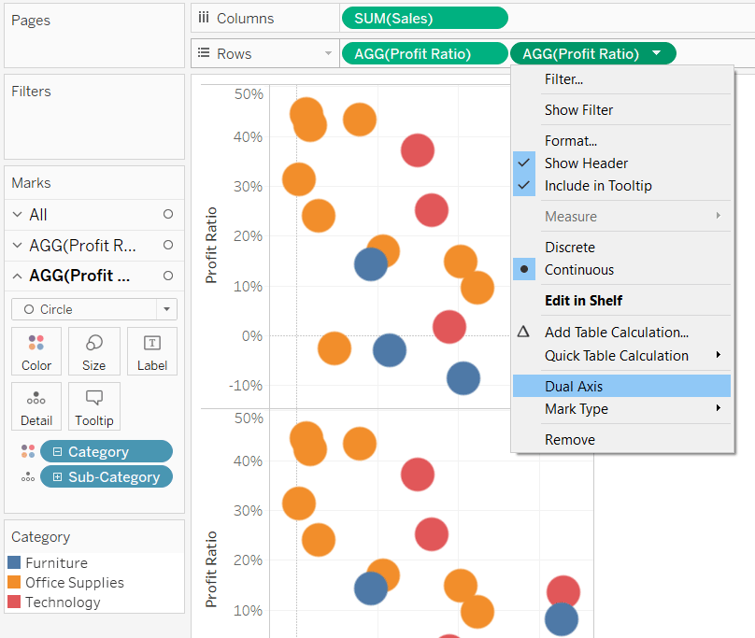The image size is (755, 638).
Task: Click the Rows shelf icon
Action: point(204,53)
